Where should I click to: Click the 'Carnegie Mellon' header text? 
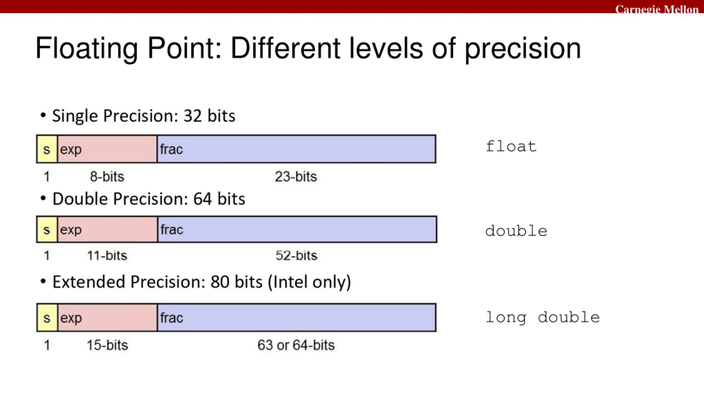click(x=657, y=9)
